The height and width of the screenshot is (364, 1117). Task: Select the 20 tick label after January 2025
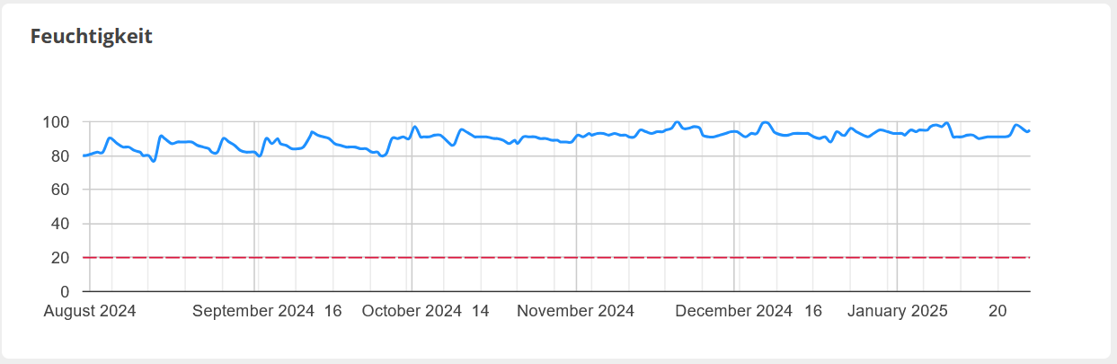coord(997,311)
